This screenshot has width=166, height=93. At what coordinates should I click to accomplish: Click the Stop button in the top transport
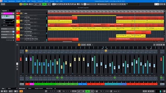40,4
